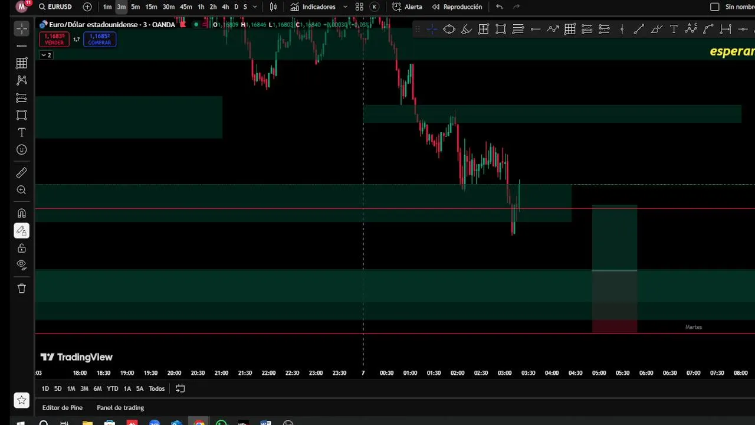Expand the timeframe interval dropdown

click(x=255, y=7)
